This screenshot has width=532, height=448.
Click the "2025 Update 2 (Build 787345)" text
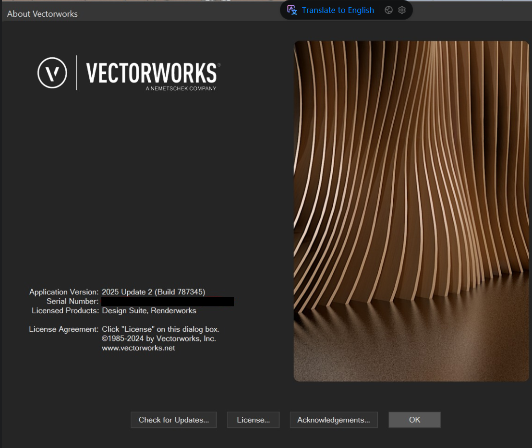pyautogui.click(x=153, y=292)
